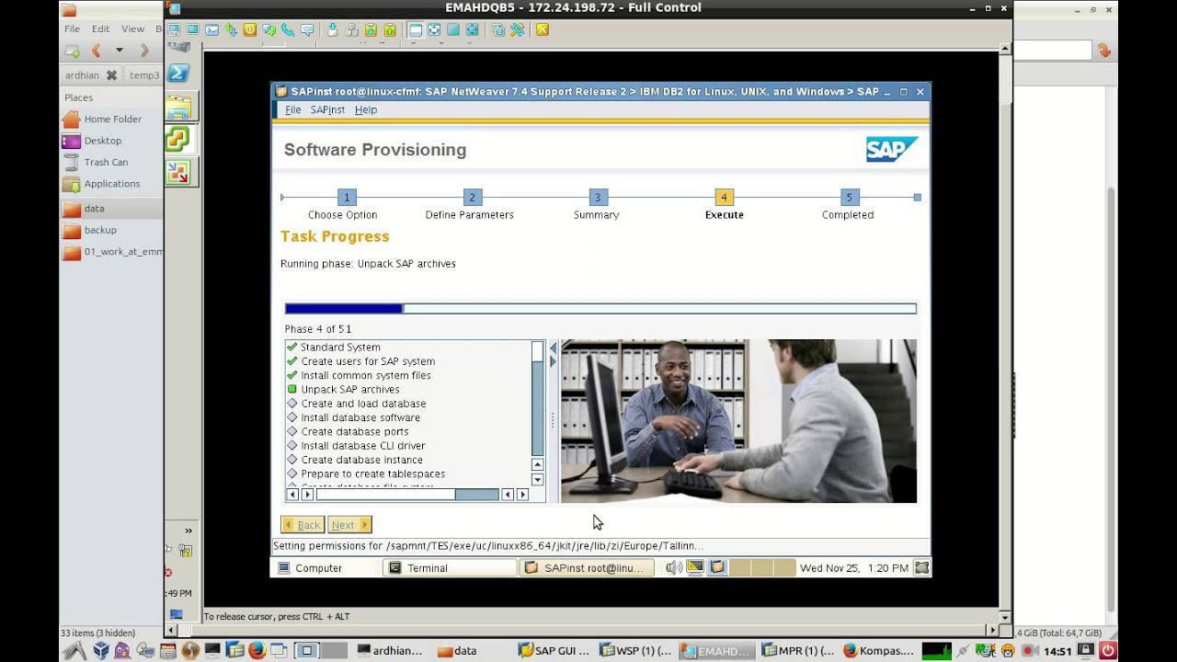The height and width of the screenshot is (662, 1177).
Task: Open the Edit menu in the file manager
Action: pyautogui.click(x=100, y=29)
